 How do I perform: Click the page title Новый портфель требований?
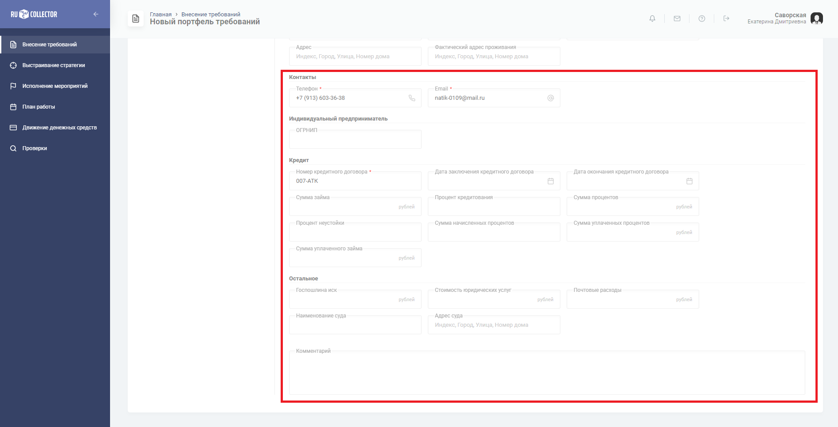point(205,22)
